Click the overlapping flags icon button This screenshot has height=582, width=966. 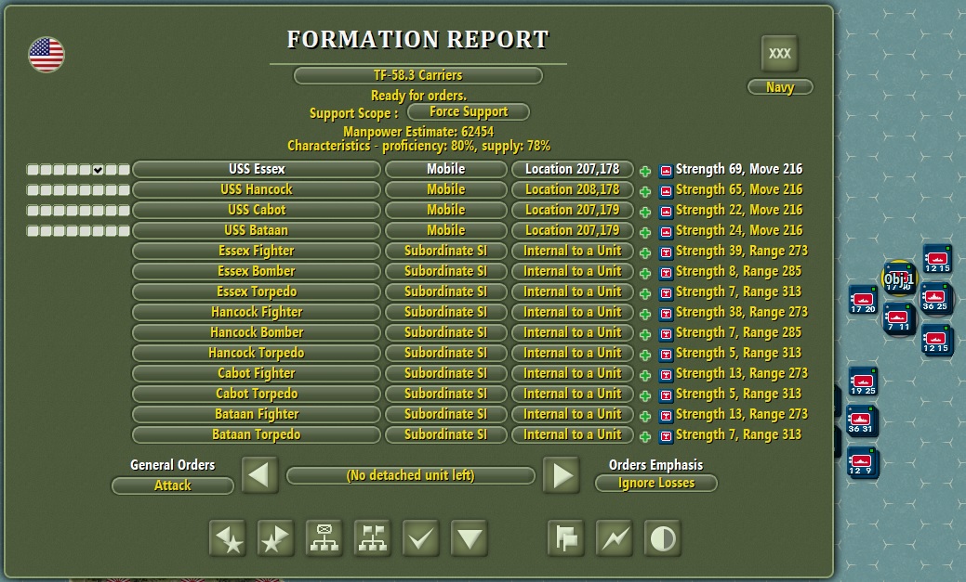coord(565,538)
